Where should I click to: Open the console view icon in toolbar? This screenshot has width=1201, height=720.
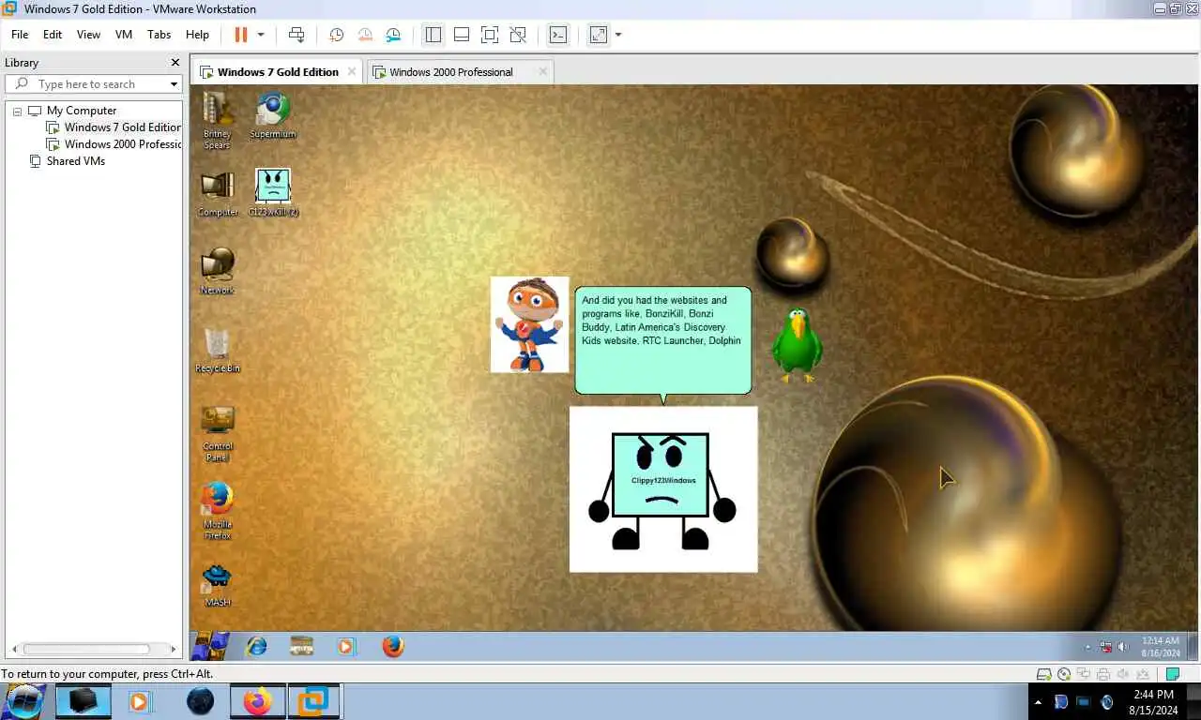[x=558, y=35]
